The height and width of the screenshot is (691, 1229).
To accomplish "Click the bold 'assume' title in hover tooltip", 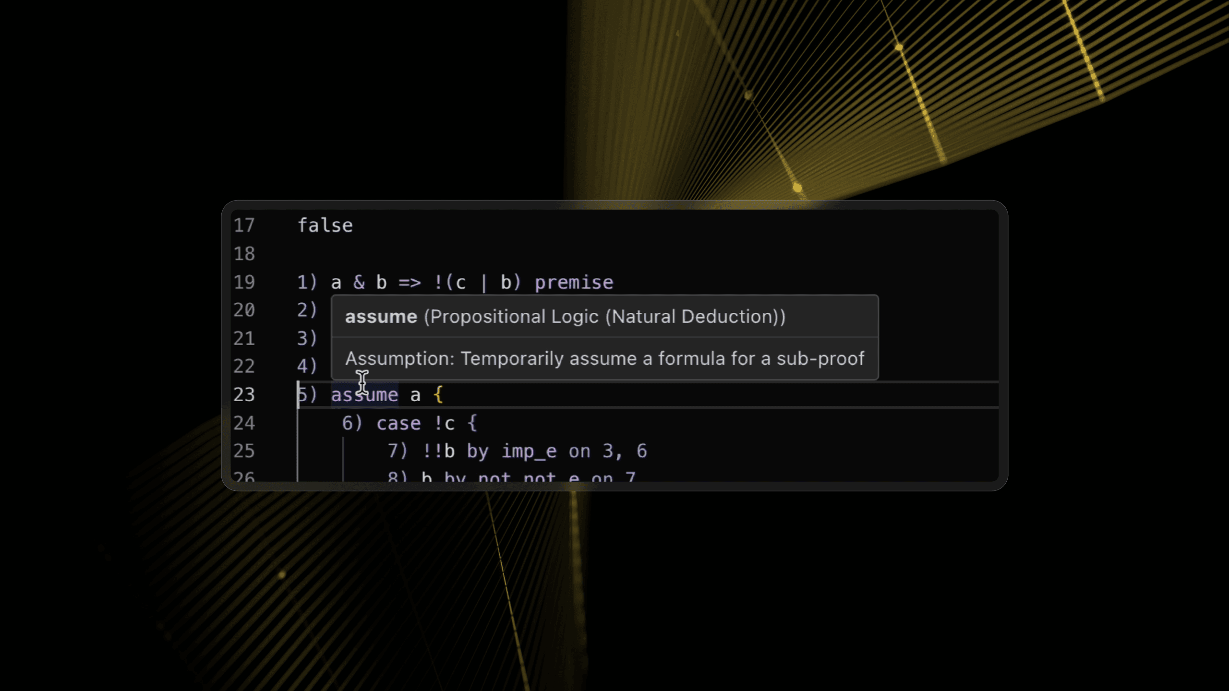I will pyautogui.click(x=381, y=317).
